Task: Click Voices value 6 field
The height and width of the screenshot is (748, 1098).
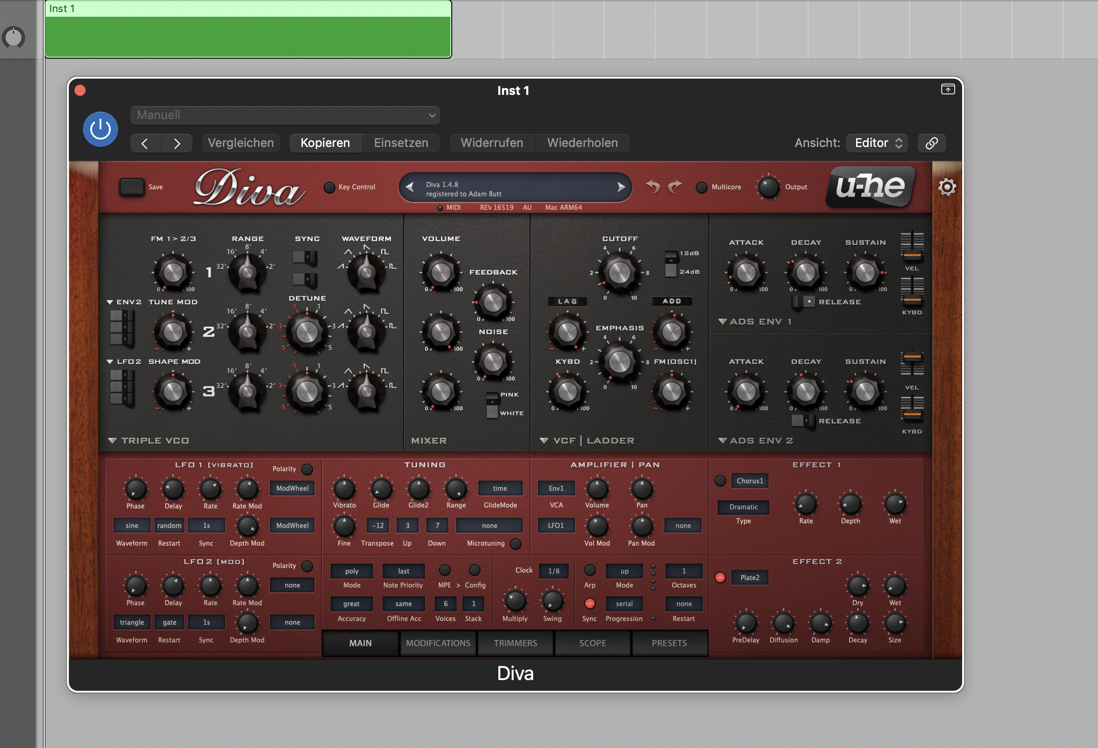Action: tap(446, 604)
